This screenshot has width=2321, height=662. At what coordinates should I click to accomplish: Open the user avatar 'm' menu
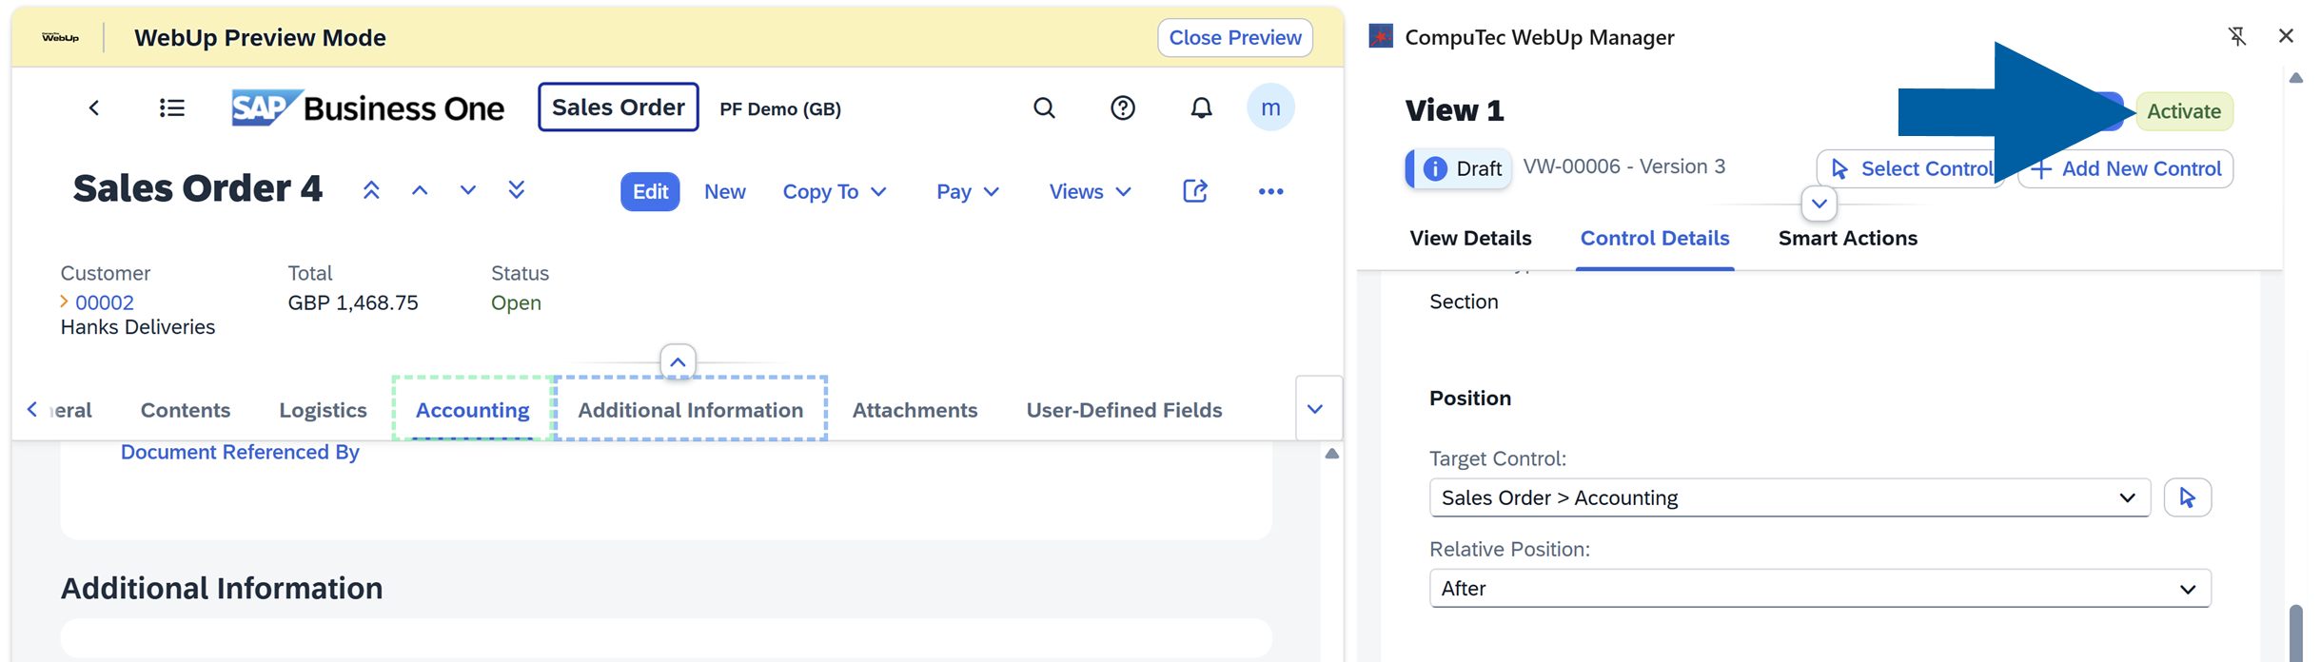1270,107
